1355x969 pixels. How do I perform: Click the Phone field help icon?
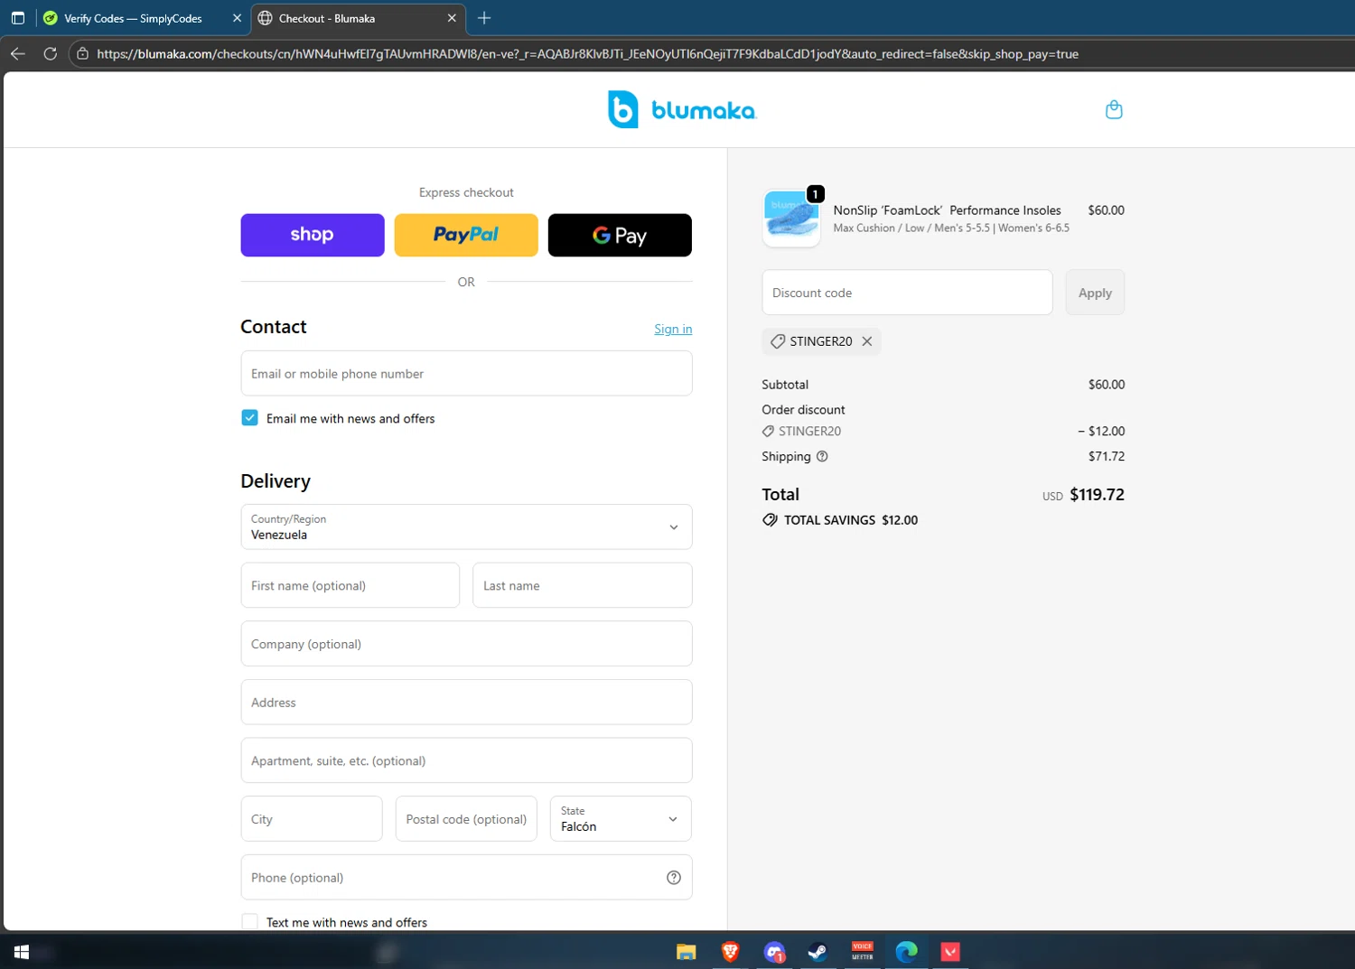(x=674, y=878)
